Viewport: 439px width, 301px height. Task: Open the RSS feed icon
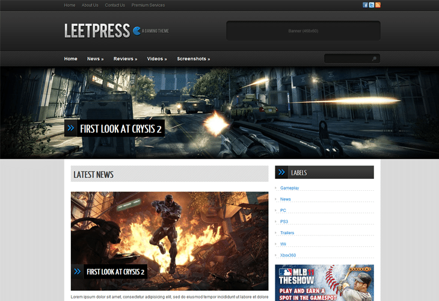(x=378, y=5)
